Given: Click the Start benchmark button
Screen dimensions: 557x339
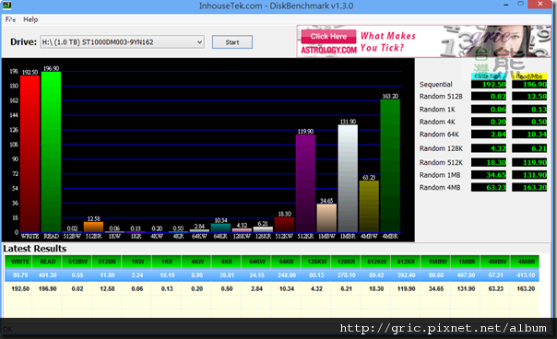Looking at the screenshot, I should click(232, 42).
